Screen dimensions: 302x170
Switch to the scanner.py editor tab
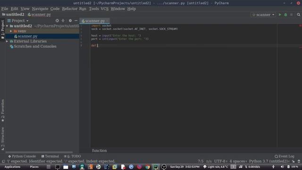[95, 21]
